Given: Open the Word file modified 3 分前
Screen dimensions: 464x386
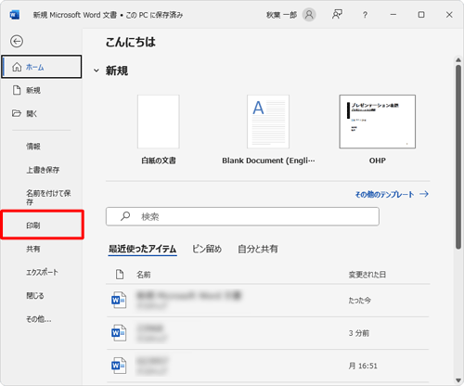Looking at the screenshot, I should (x=268, y=333).
